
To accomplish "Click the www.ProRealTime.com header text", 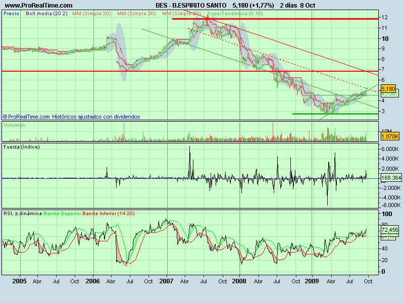I will 39,6.
